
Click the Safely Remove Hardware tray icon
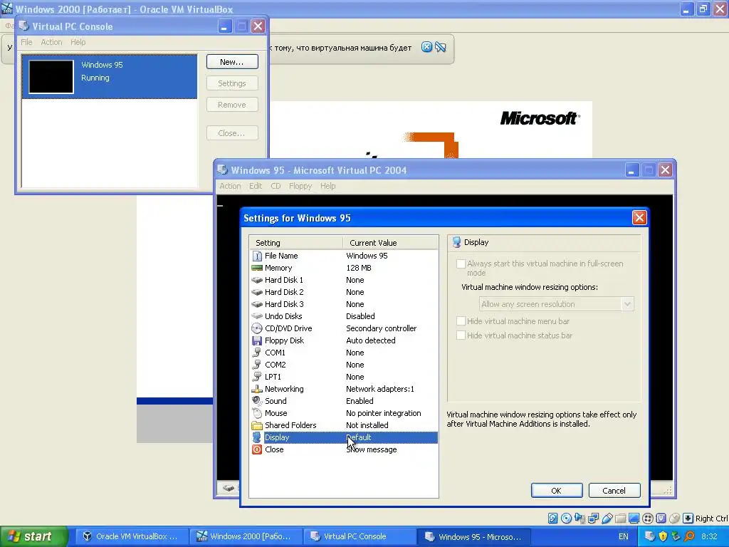coord(676,536)
